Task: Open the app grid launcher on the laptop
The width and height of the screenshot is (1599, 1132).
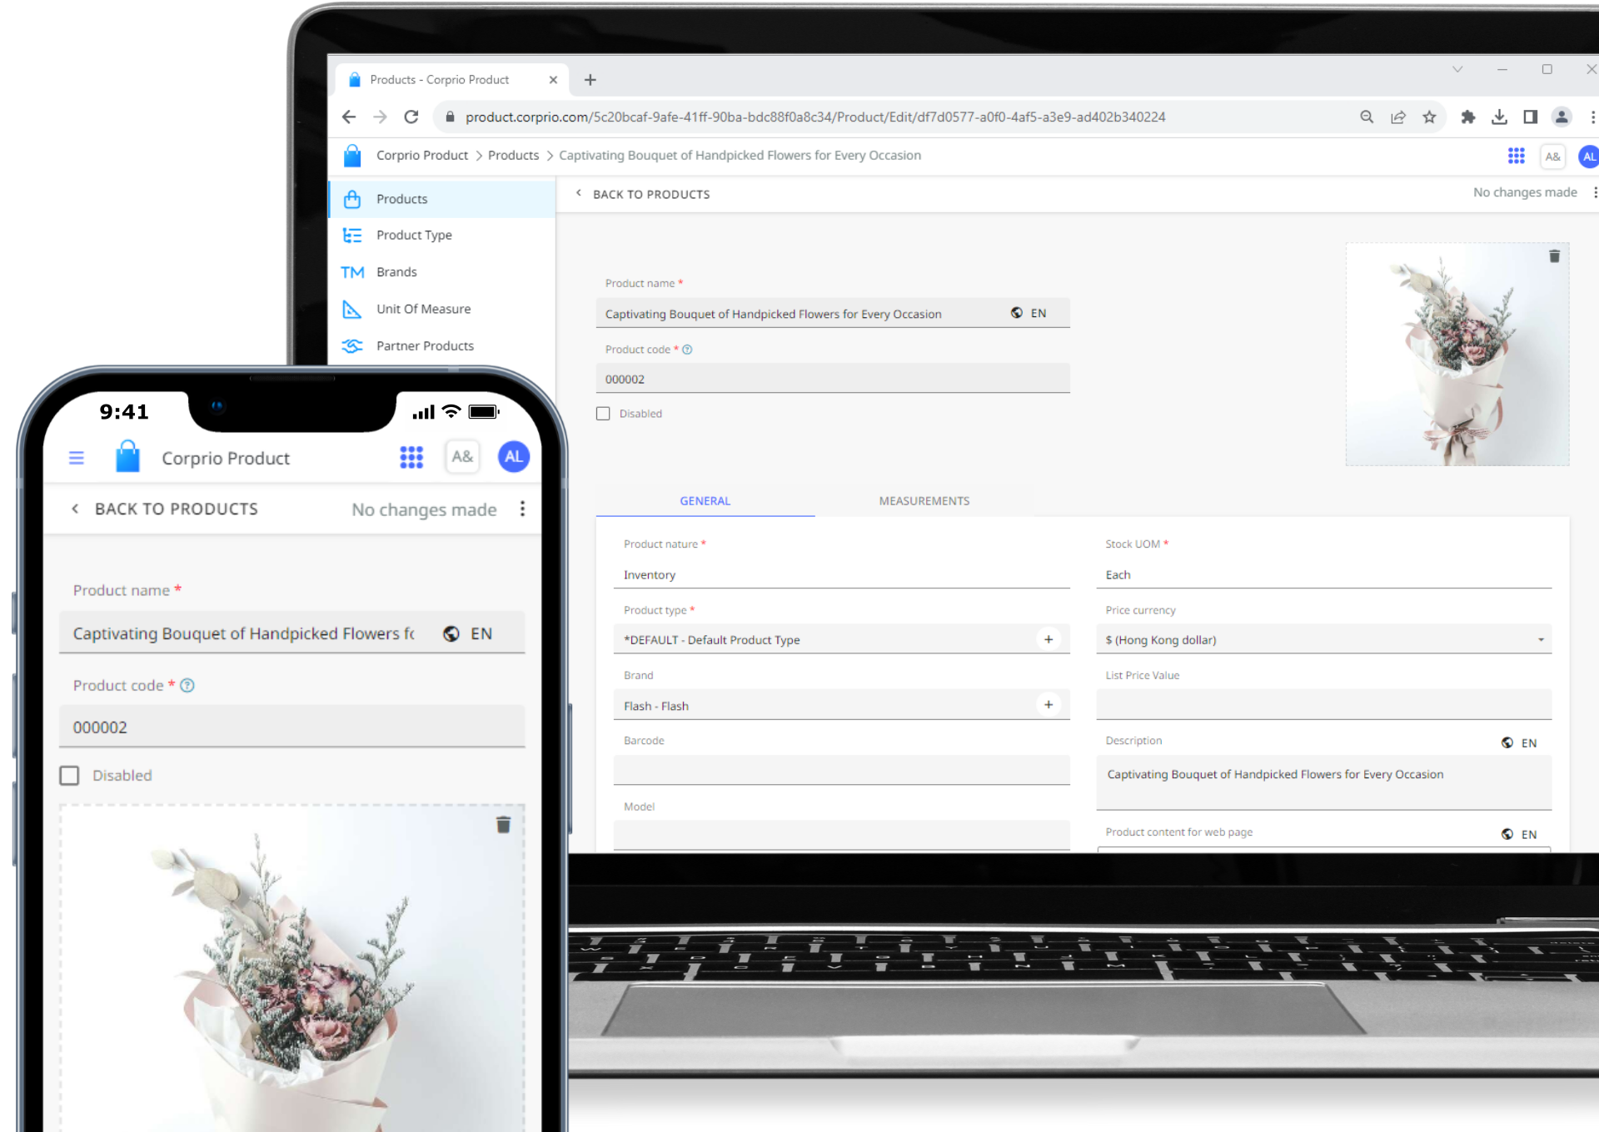Action: click(1517, 156)
